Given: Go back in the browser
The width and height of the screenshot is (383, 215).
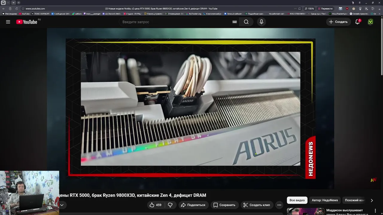Looking at the screenshot, I should pyautogui.click(x=4, y=9).
